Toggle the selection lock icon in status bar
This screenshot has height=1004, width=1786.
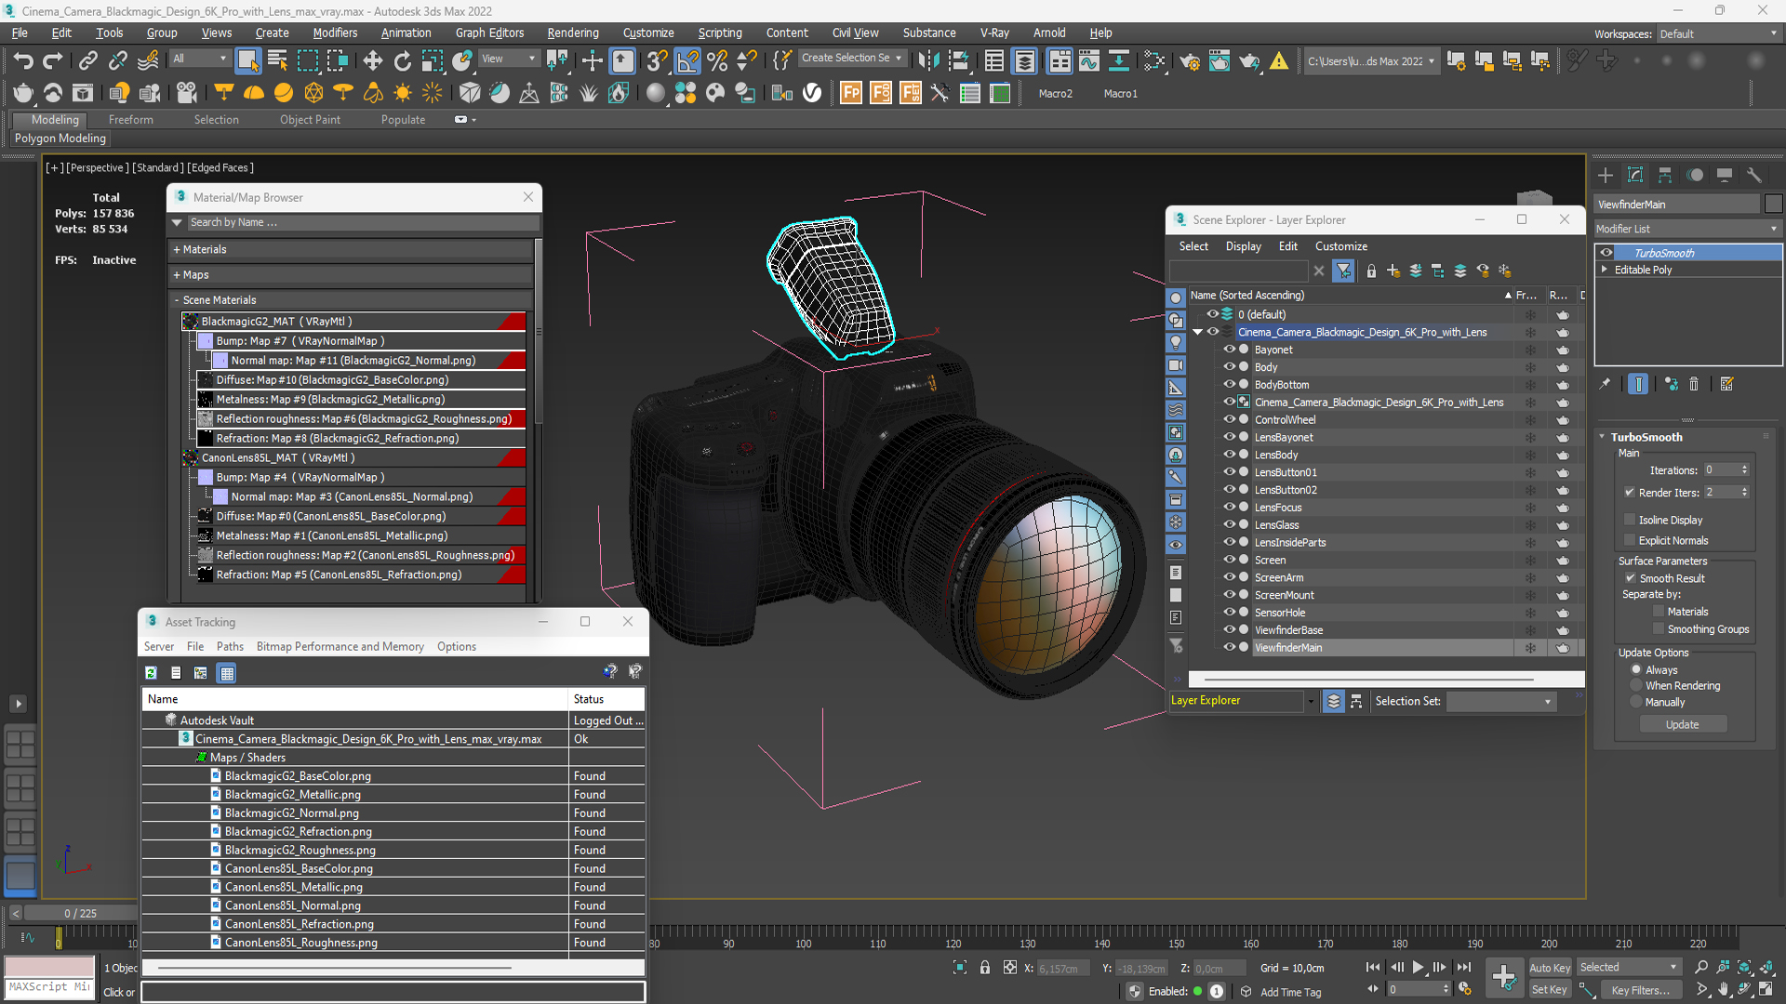[x=985, y=968]
